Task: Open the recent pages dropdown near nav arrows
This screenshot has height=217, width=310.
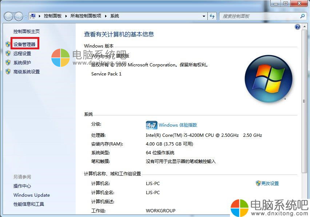Action: pos(26,17)
